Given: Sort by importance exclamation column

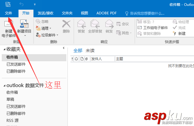Looking at the screenshot, I should (72, 59).
